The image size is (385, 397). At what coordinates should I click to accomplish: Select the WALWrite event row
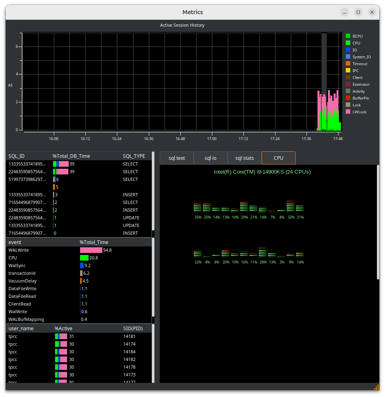(x=19, y=250)
